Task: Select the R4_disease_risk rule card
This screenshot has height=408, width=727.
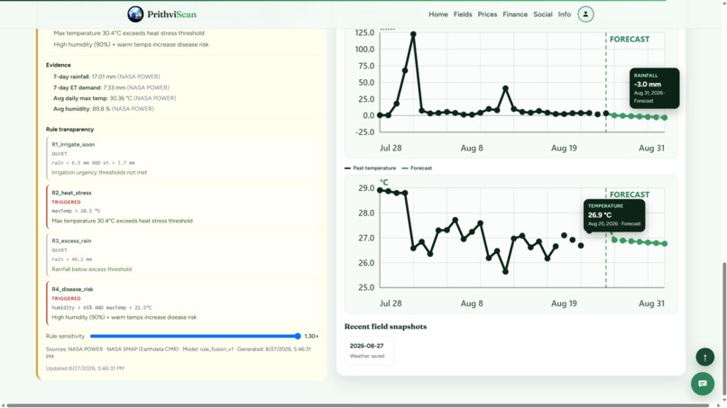Action: pos(182,303)
